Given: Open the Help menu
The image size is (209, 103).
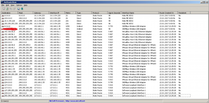Looking at the screenshot, I should (x=26, y=5).
